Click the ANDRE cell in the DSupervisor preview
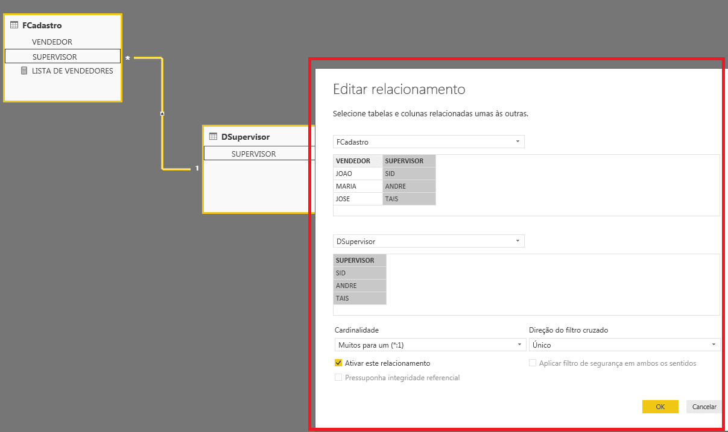Screen dimensions: 728x432 click(359, 286)
